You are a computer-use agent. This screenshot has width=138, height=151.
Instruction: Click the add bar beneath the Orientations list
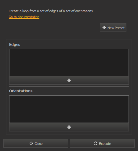(x=69, y=127)
